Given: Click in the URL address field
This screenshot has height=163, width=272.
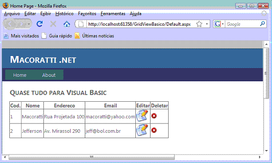Looking at the screenshot, I should tap(139, 24).
